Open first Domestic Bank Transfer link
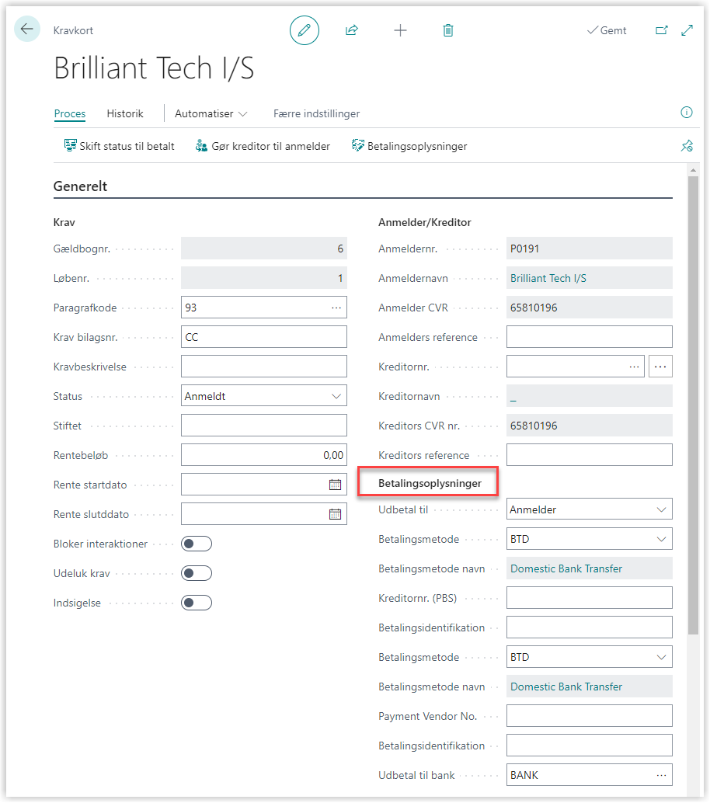The height and width of the screenshot is (803, 710). pyautogui.click(x=566, y=568)
